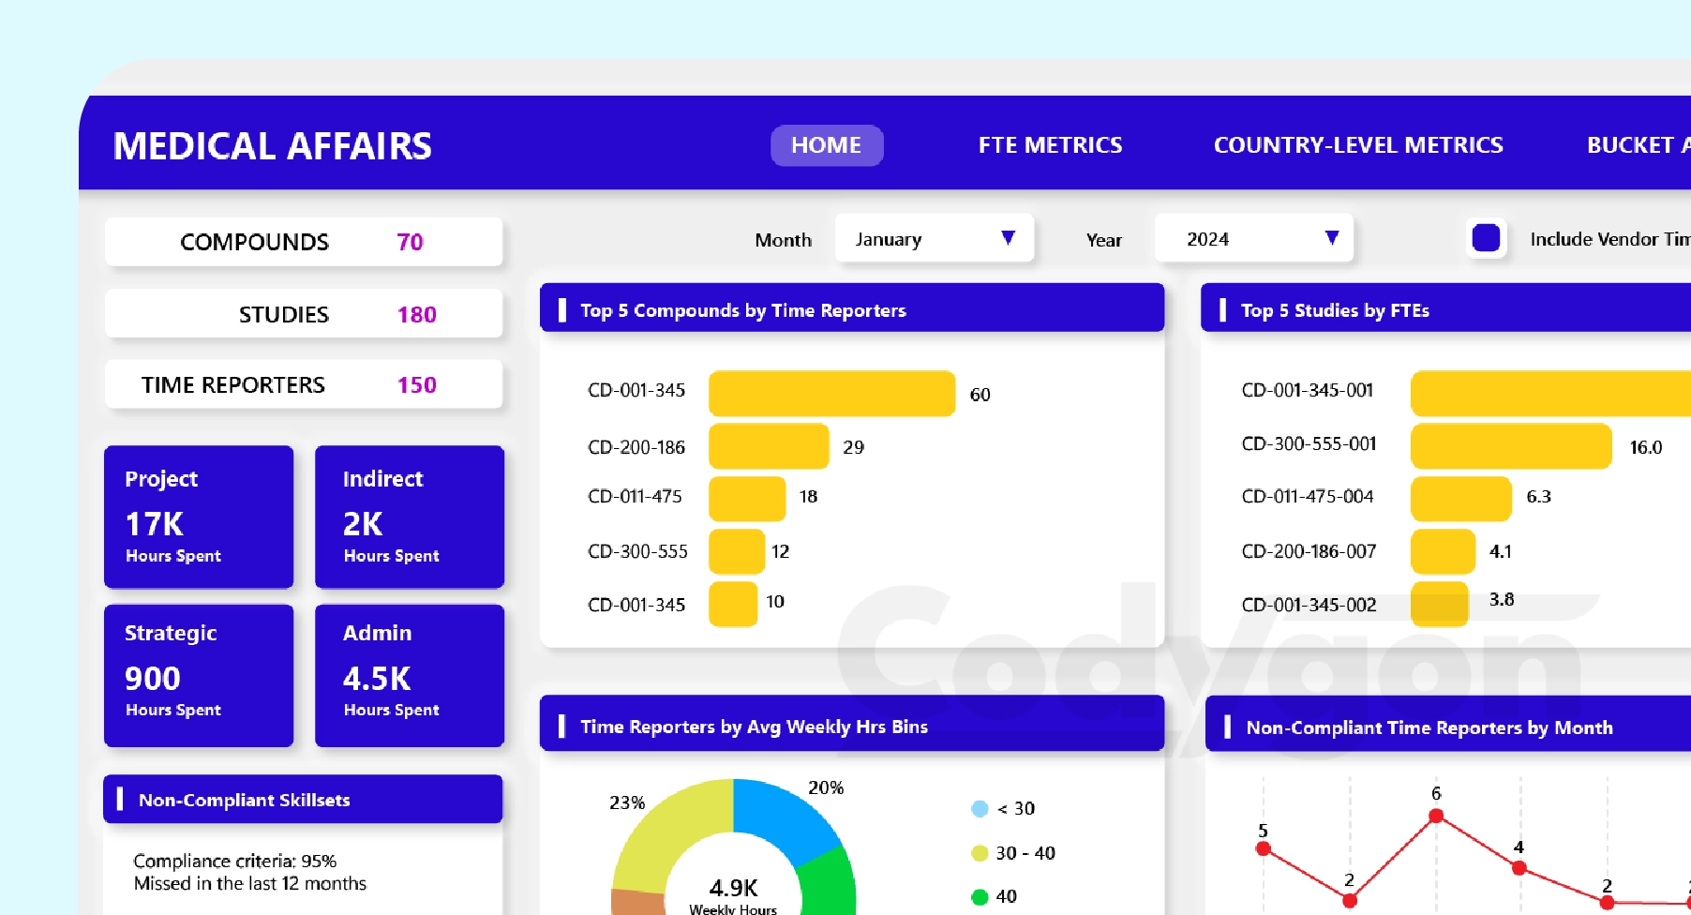The width and height of the screenshot is (1691, 915).
Task: Select the Strategic 900 Hours Spent tile
Action: (199, 676)
